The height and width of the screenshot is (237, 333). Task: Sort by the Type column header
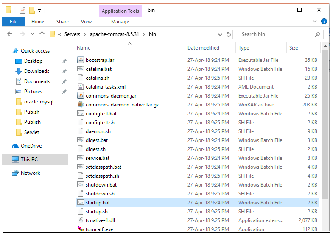tap(261, 48)
